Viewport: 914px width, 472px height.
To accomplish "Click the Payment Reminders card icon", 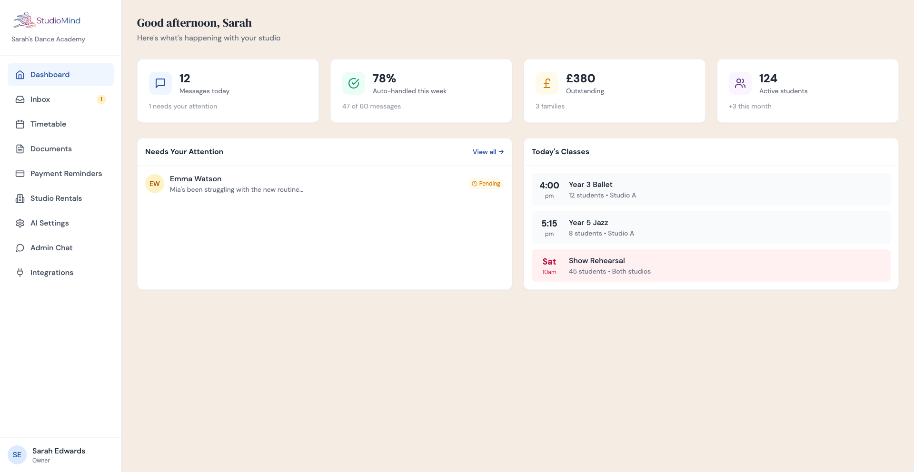I will (20, 174).
